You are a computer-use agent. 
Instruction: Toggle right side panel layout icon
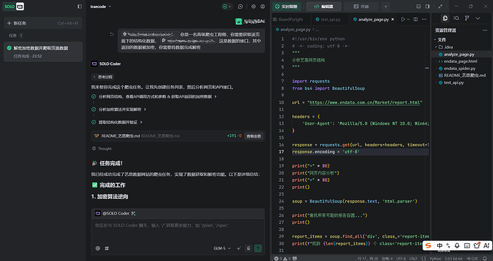pos(427,6)
